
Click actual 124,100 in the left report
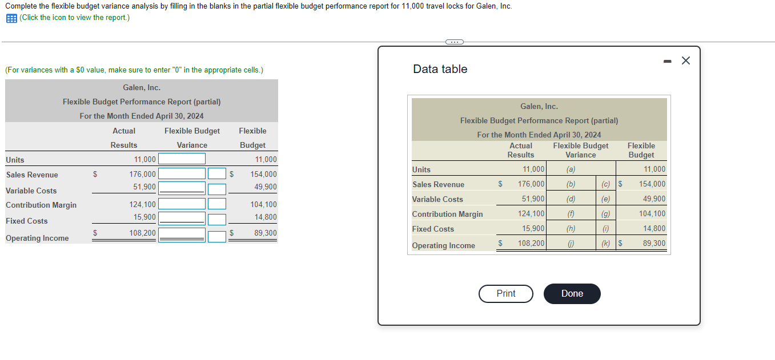tap(142, 204)
